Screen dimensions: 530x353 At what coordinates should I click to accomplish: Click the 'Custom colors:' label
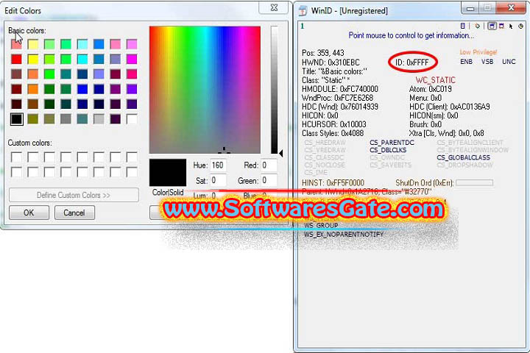(30, 143)
